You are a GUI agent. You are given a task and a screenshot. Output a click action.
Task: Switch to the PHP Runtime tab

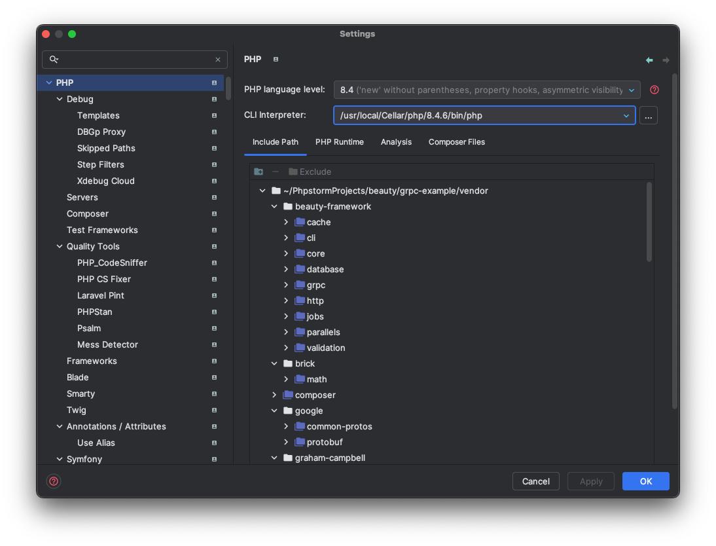339,142
